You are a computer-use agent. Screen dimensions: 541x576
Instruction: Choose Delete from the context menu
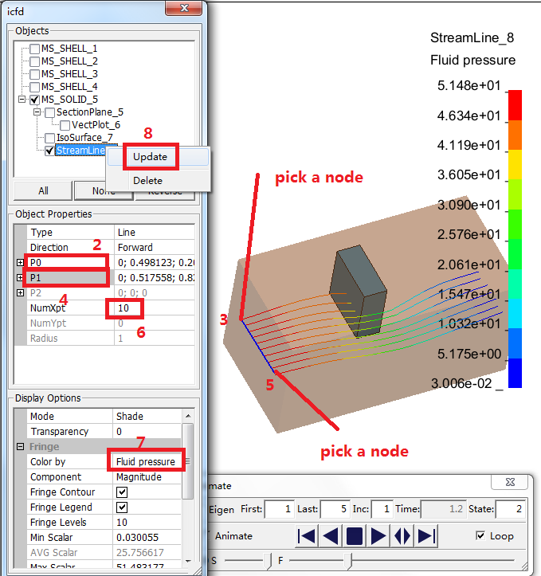tap(158, 181)
